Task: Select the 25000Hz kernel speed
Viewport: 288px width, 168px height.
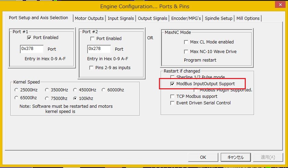Action: 16,90
